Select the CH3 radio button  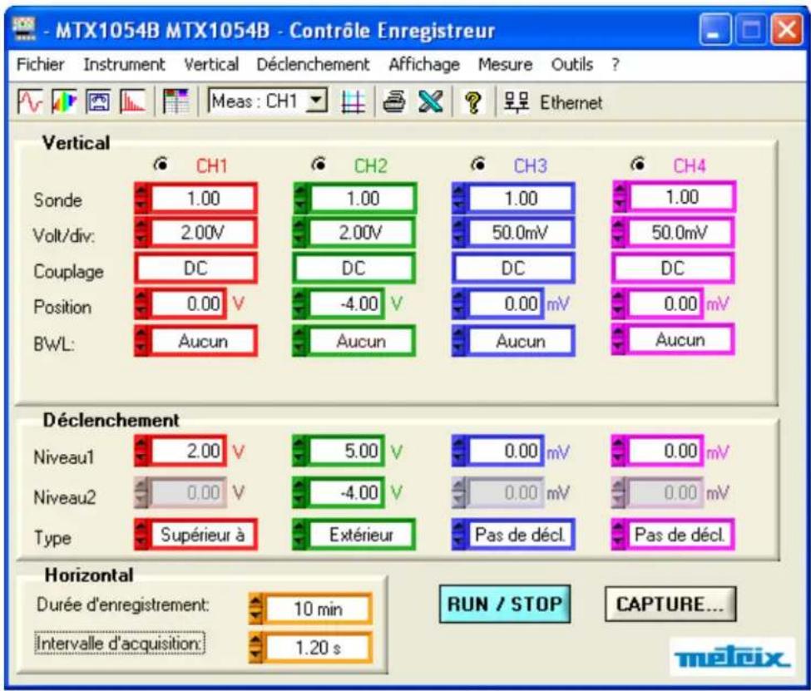(478, 165)
